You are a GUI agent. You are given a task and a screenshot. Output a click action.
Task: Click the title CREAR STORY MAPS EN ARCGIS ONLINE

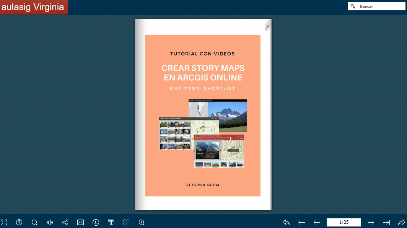tap(203, 73)
